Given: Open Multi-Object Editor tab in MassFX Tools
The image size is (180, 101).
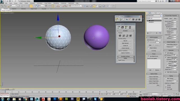Looking at the screenshot, I should [x=126, y=27].
